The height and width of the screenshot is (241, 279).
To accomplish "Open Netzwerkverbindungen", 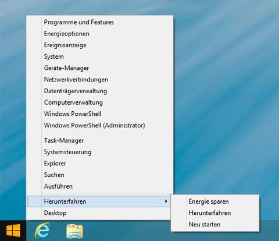I will [99, 79].
